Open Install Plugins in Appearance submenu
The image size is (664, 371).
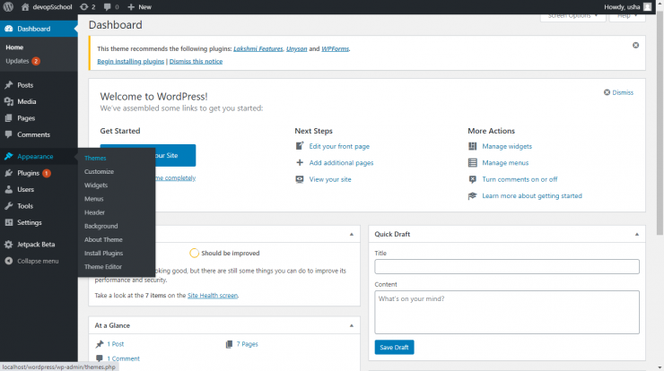click(x=103, y=253)
